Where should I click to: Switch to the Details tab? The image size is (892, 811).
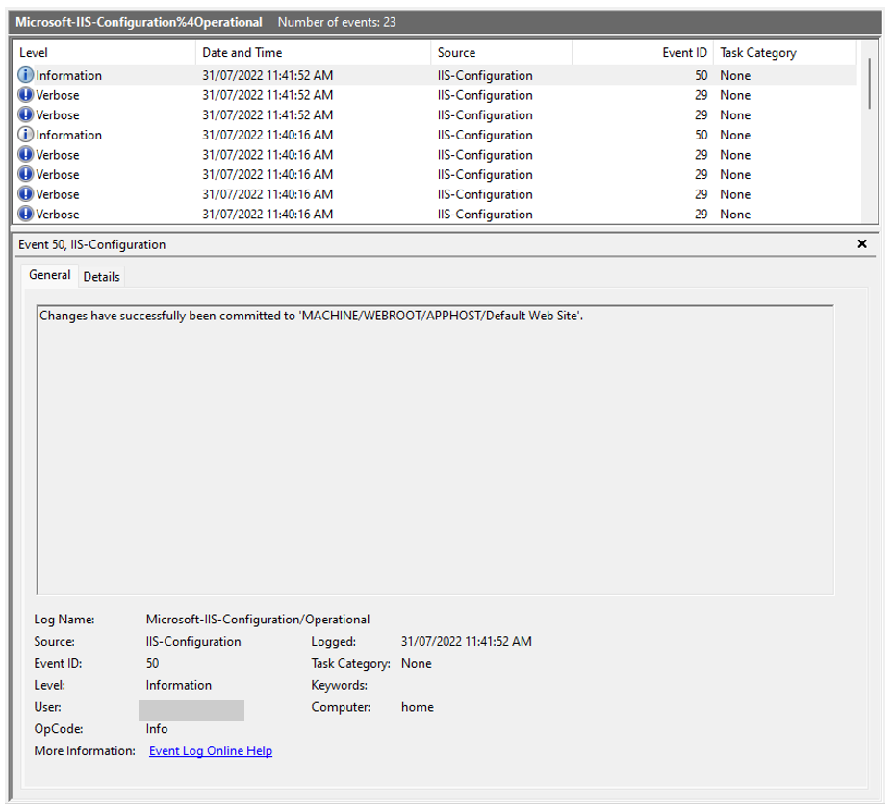point(101,276)
